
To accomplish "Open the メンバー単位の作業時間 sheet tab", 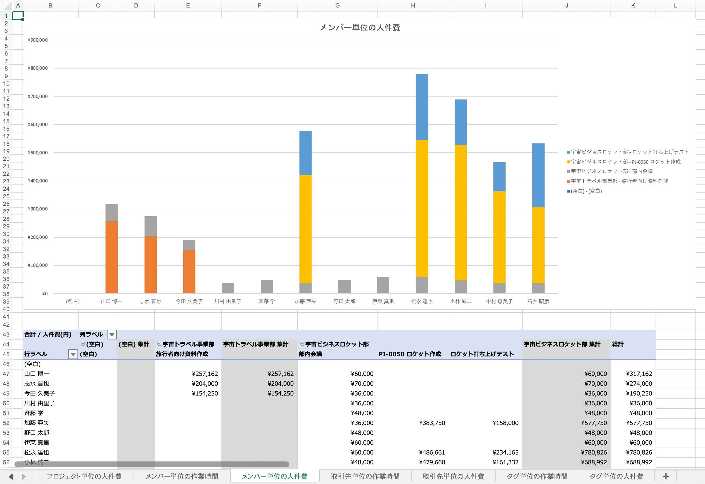I will click(182, 476).
